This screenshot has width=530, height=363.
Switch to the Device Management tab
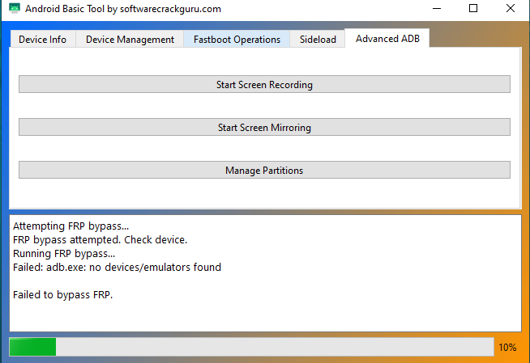click(130, 39)
